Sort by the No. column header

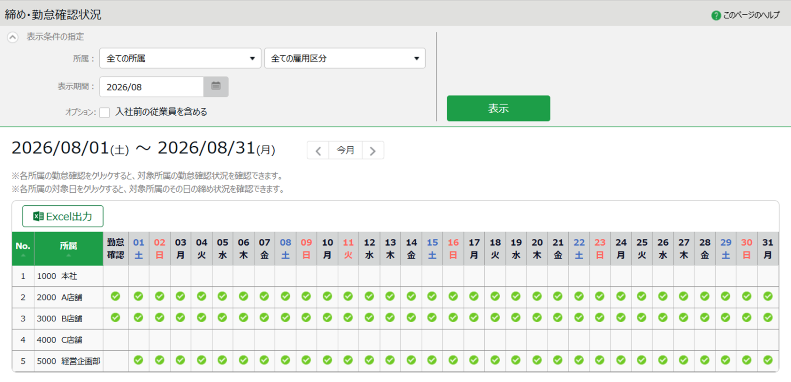coord(23,249)
